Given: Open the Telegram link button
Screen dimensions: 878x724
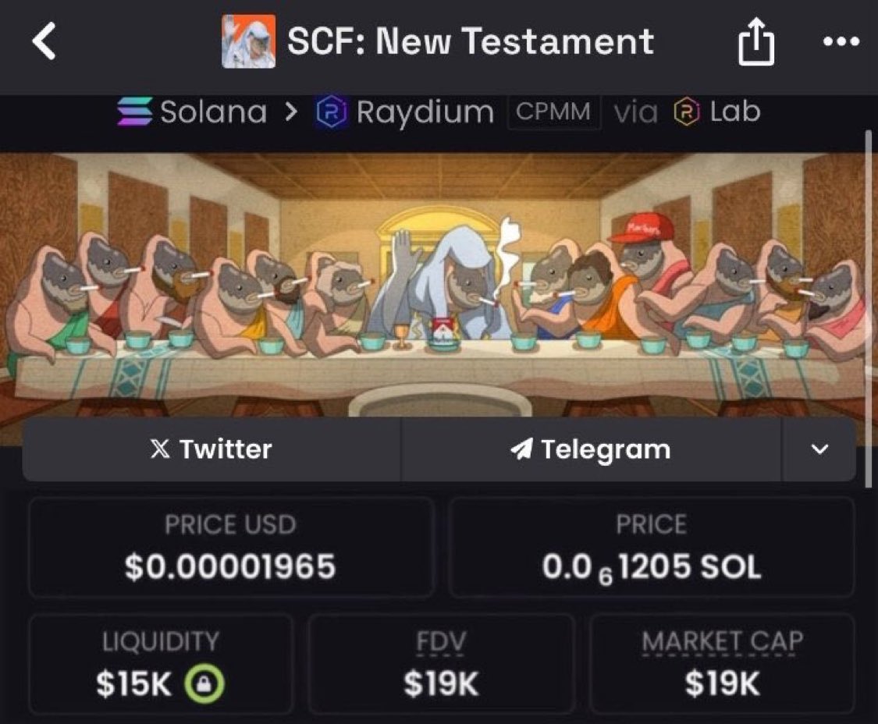Looking at the screenshot, I should [592, 449].
